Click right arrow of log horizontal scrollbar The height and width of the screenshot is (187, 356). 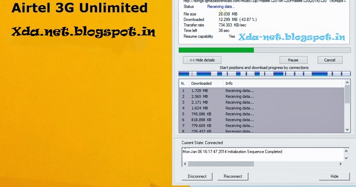[x=340, y=164]
